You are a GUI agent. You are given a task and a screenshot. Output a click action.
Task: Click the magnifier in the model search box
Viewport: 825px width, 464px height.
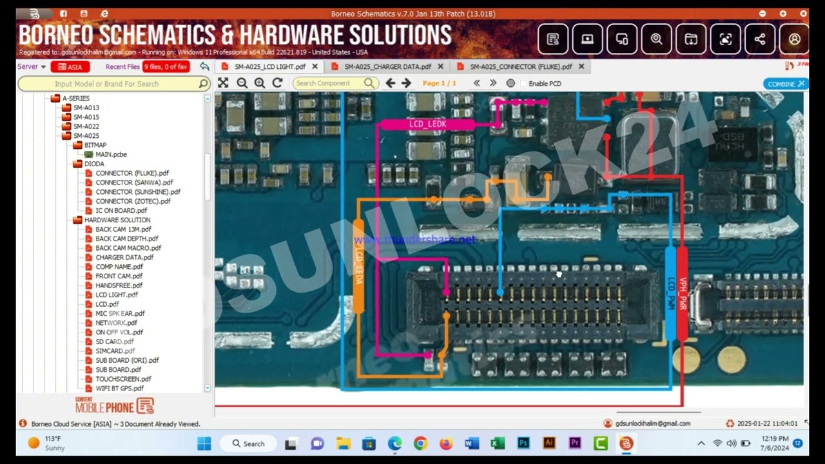click(x=203, y=84)
